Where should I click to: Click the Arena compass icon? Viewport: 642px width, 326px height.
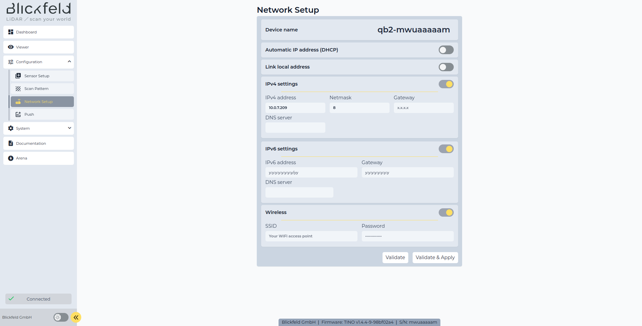pos(11,158)
